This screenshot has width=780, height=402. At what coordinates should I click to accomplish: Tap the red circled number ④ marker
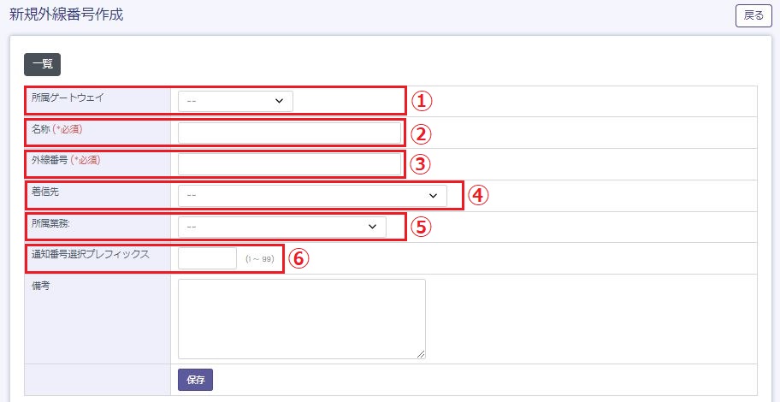pos(479,196)
